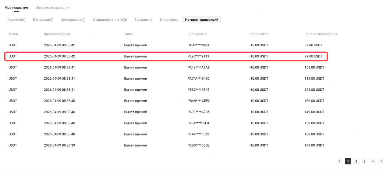Click the 119.00 USDT balance value

[x=314, y=79]
